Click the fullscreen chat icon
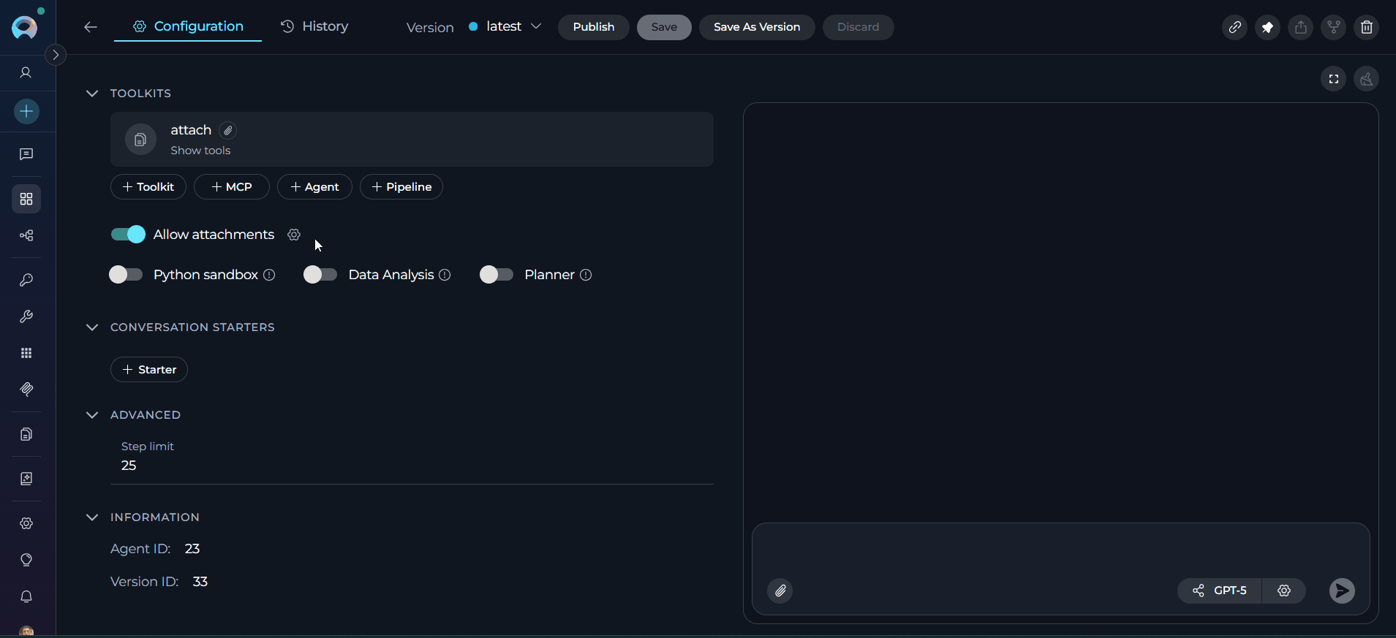The image size is (1396, 638). [1333, 79]
